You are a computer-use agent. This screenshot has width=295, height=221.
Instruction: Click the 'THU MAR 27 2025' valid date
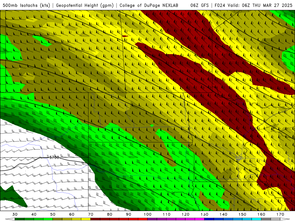pos(272,6)
